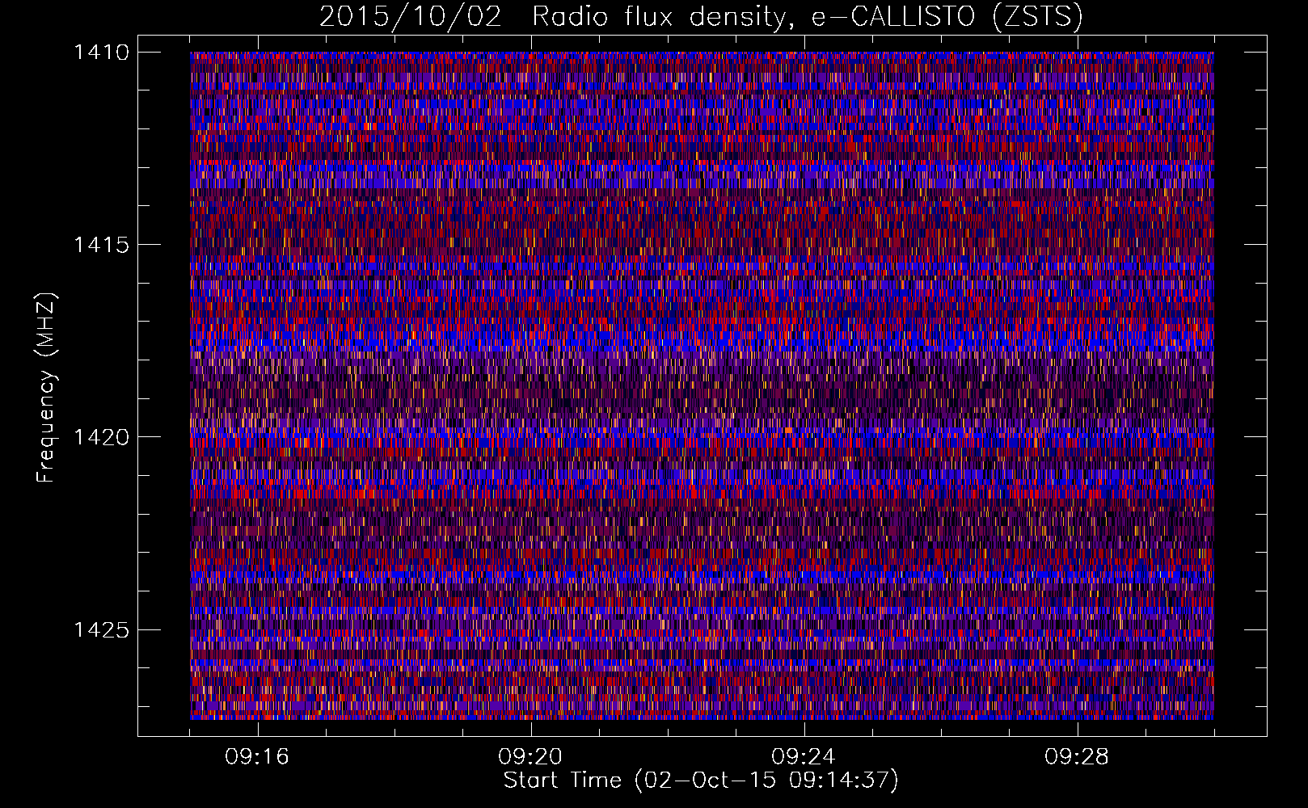Click the 1425 frequency tick label
Screen dimensions: 1308x808
(101, 629)
